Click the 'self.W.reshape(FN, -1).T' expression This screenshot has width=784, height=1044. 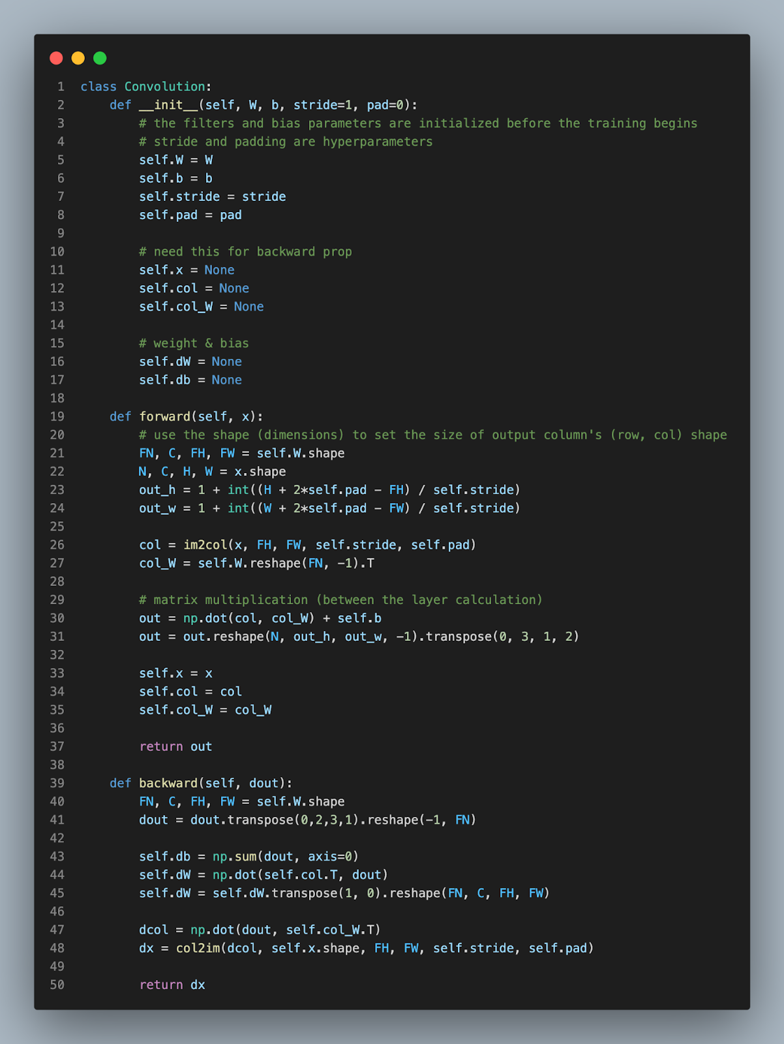coord(286,563)
